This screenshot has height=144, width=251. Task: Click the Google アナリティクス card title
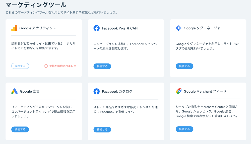click(38, 28)
